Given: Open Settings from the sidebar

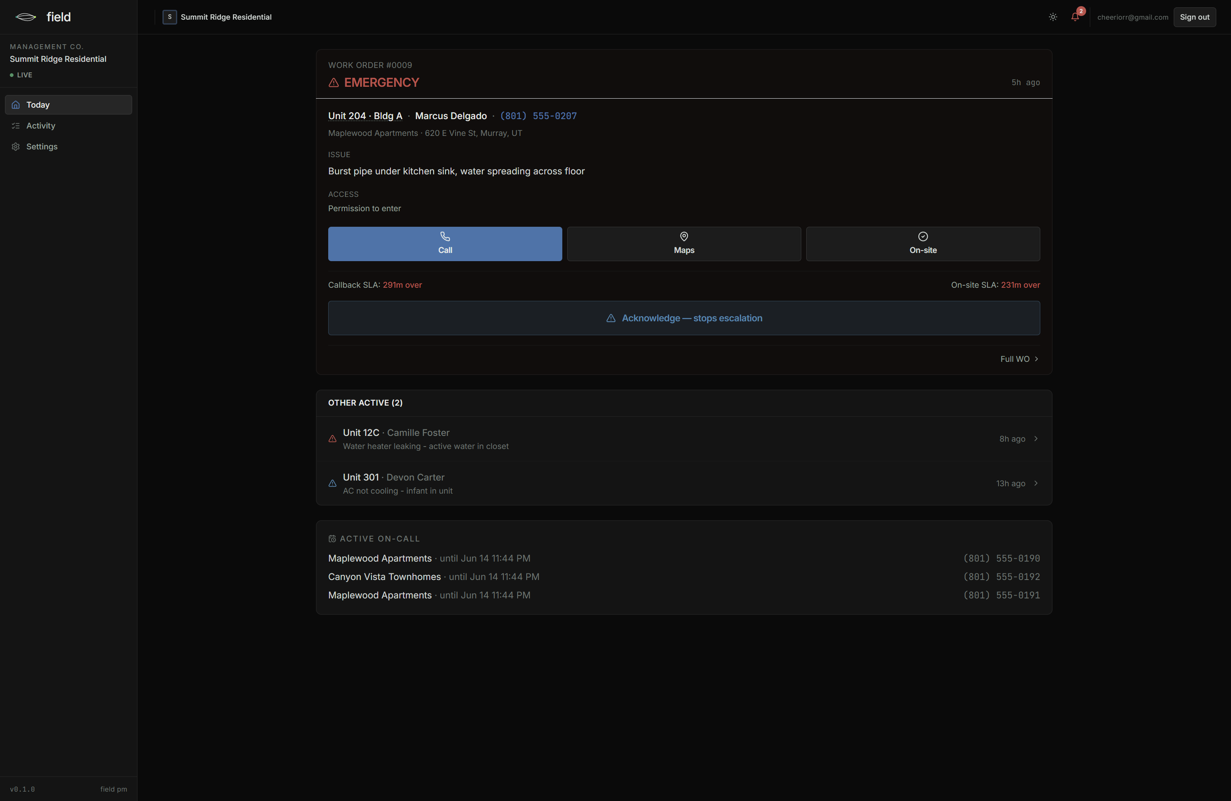Looking at the screenshot, I should coord(68,147).
